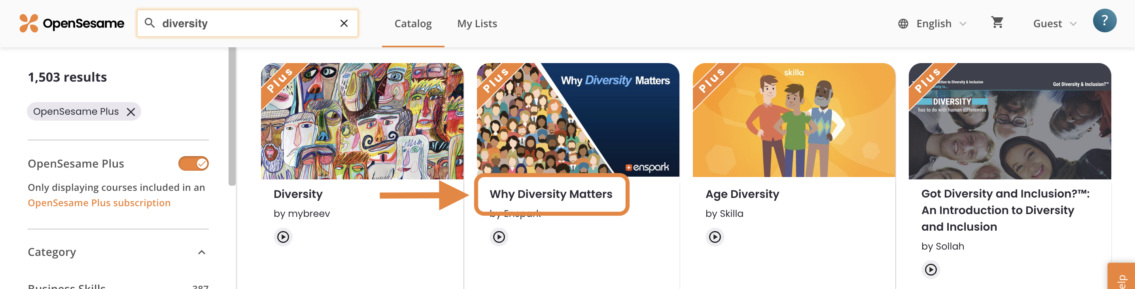Collapse the Category filter section
This screenshot has width=1135, height=289.
click(x=201, y=252)
